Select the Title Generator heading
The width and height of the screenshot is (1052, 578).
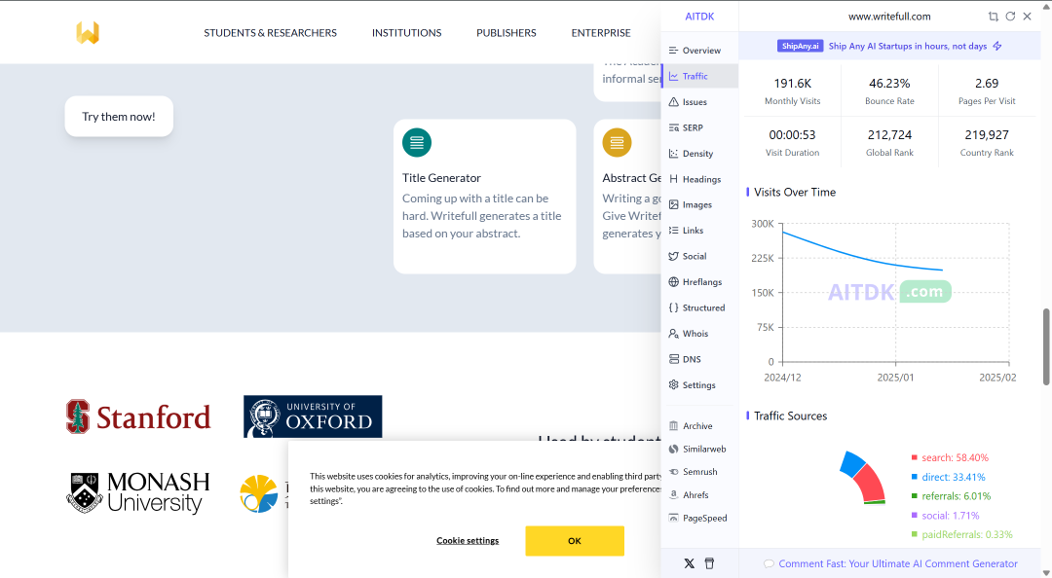pos(441,178)
